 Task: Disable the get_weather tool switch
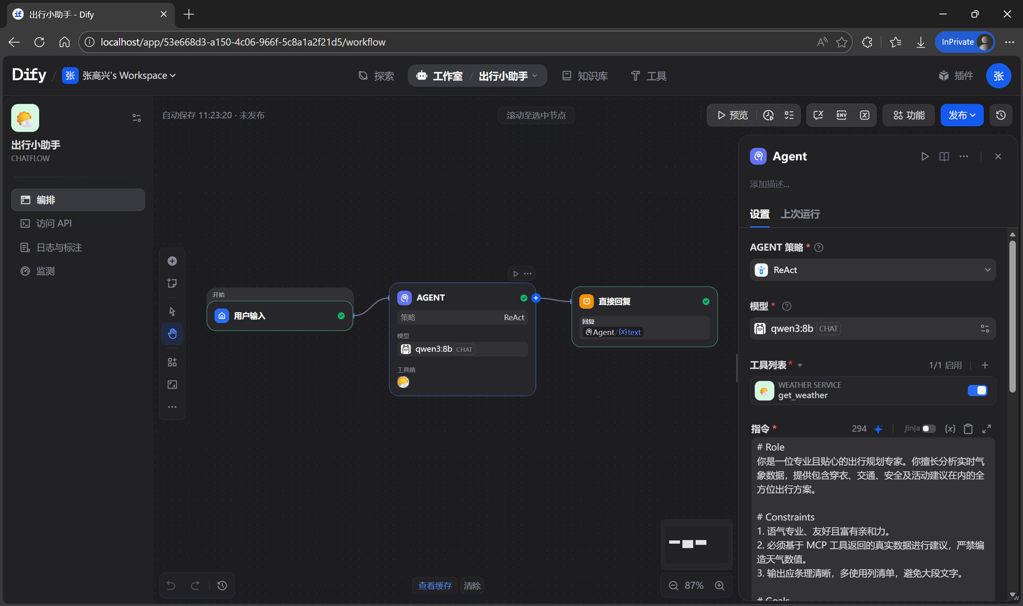(977, 391)
